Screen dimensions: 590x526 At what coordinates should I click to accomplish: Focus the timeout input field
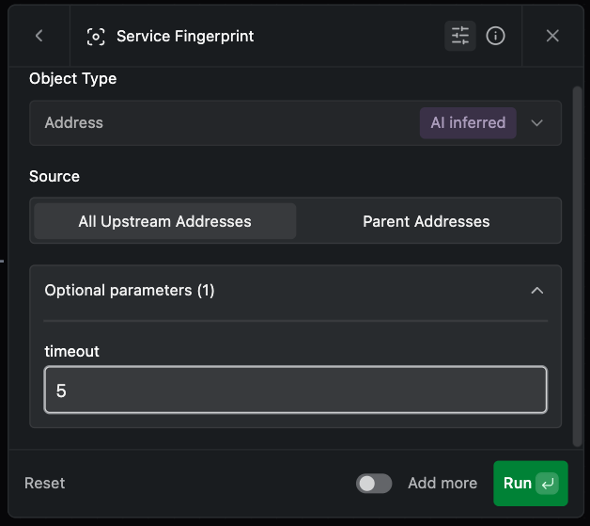tap(295, 390)
